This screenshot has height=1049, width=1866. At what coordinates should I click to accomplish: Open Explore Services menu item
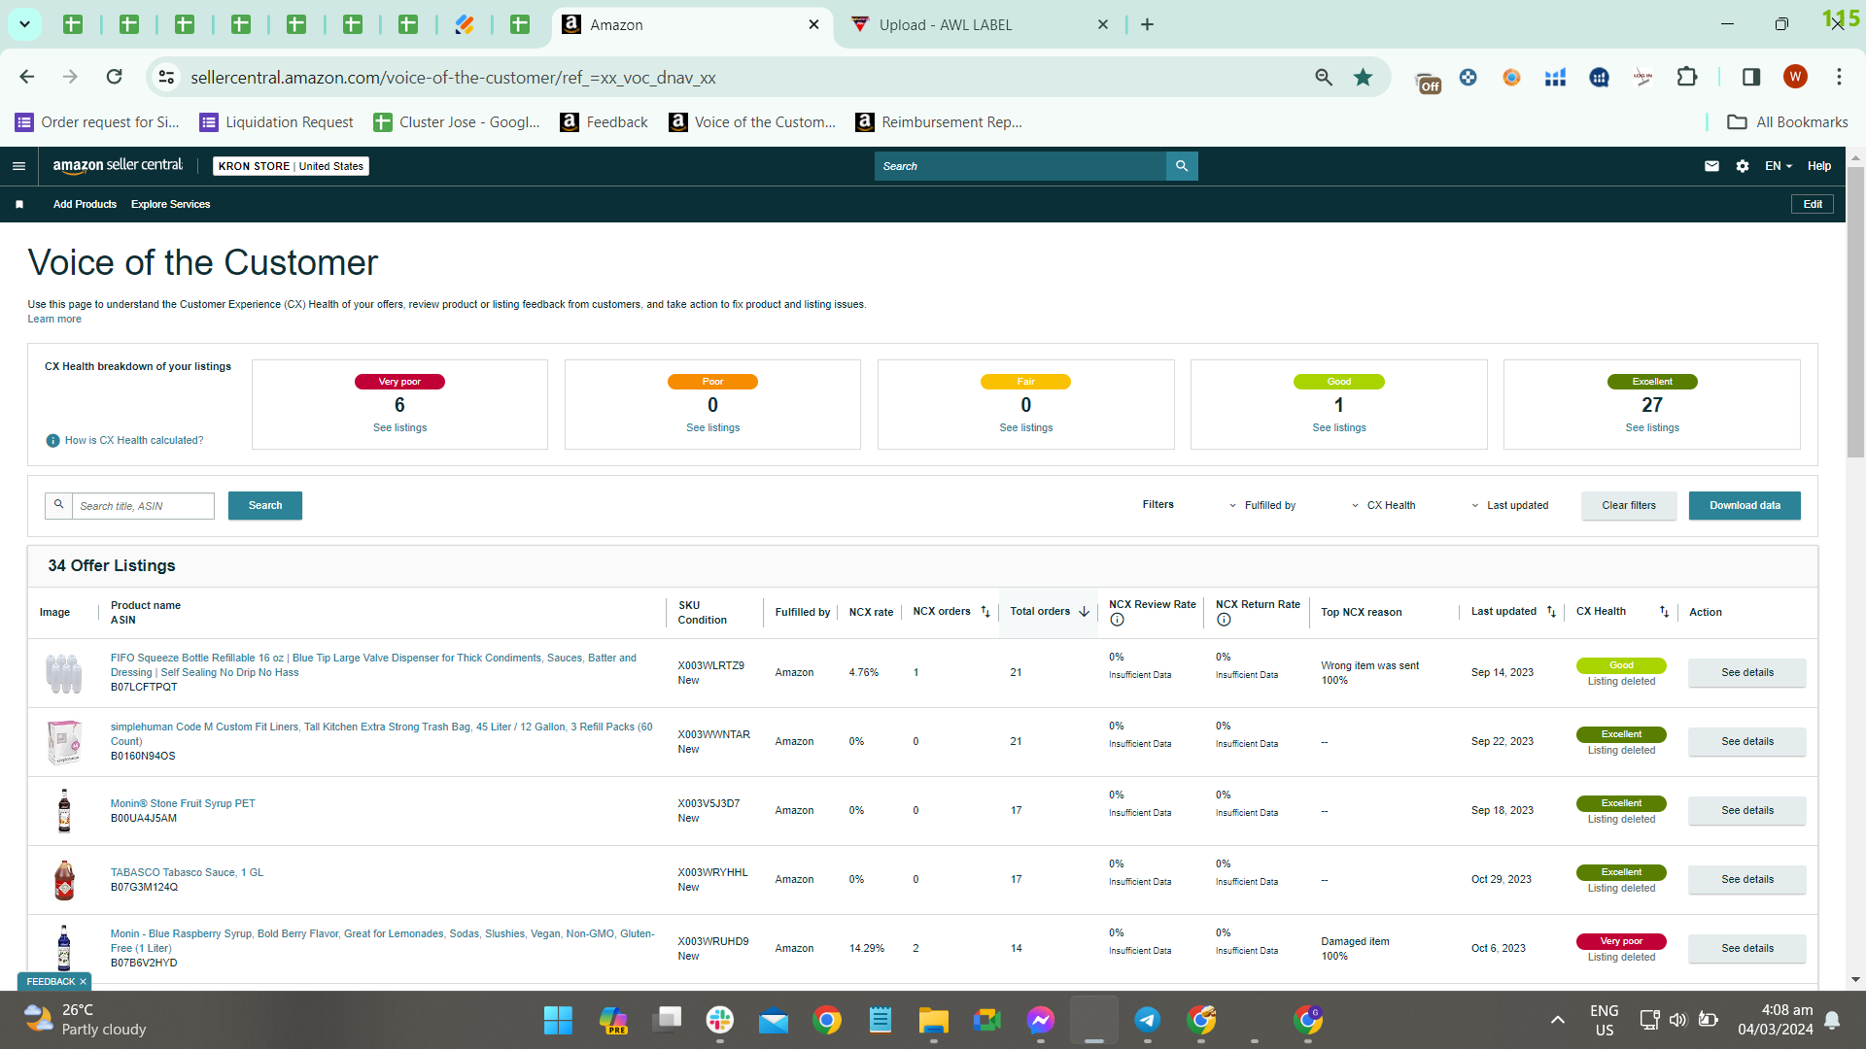(x=170, y=204)
